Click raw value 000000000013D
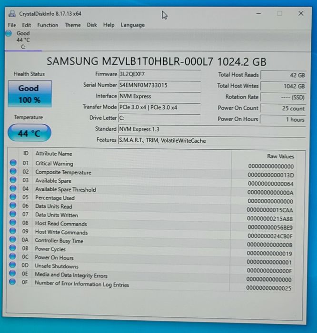The width and height of the screenshot is (317, 333). tap(271, 175)
